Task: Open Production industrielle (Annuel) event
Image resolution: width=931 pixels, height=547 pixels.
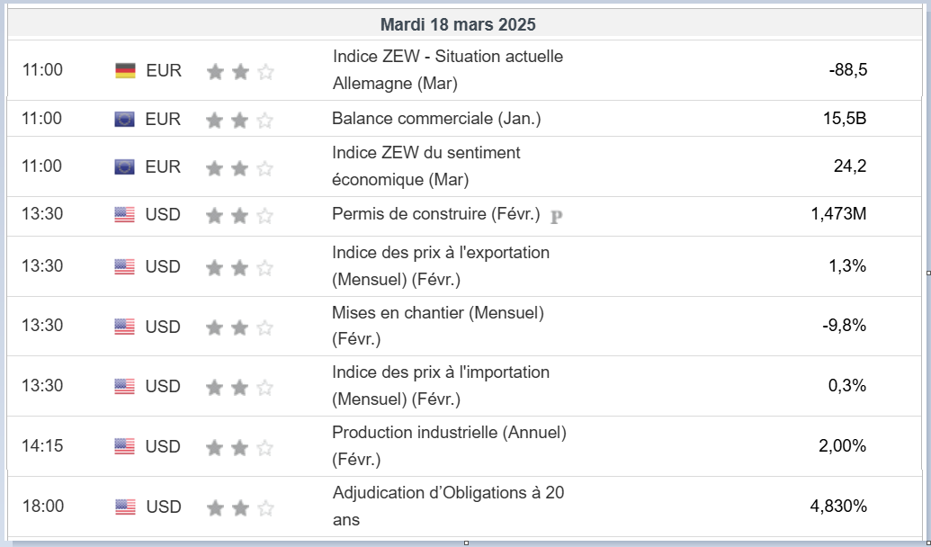Action: point(449,445)
